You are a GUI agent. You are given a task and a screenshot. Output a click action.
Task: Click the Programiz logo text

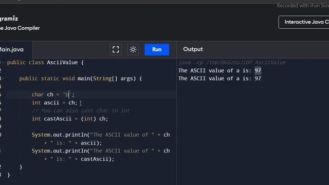(x=9, y=18)
